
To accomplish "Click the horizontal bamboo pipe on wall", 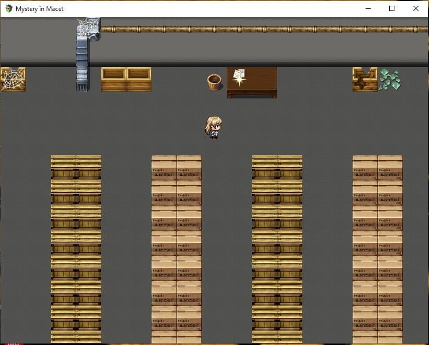I will pos(265,29).
